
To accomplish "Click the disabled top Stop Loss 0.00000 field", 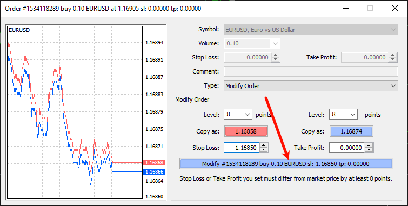I will coord(248,57).
